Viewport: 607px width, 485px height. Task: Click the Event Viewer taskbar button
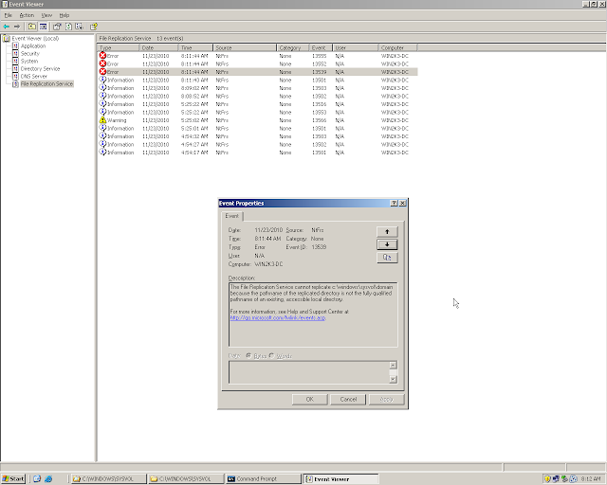(340, 478)
